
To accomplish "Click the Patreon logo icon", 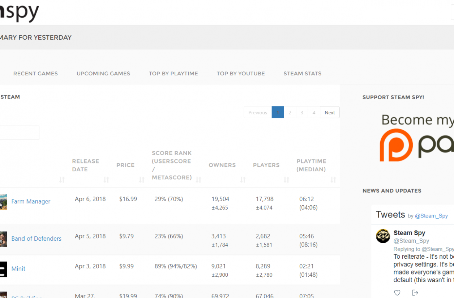I will (396, 145).
